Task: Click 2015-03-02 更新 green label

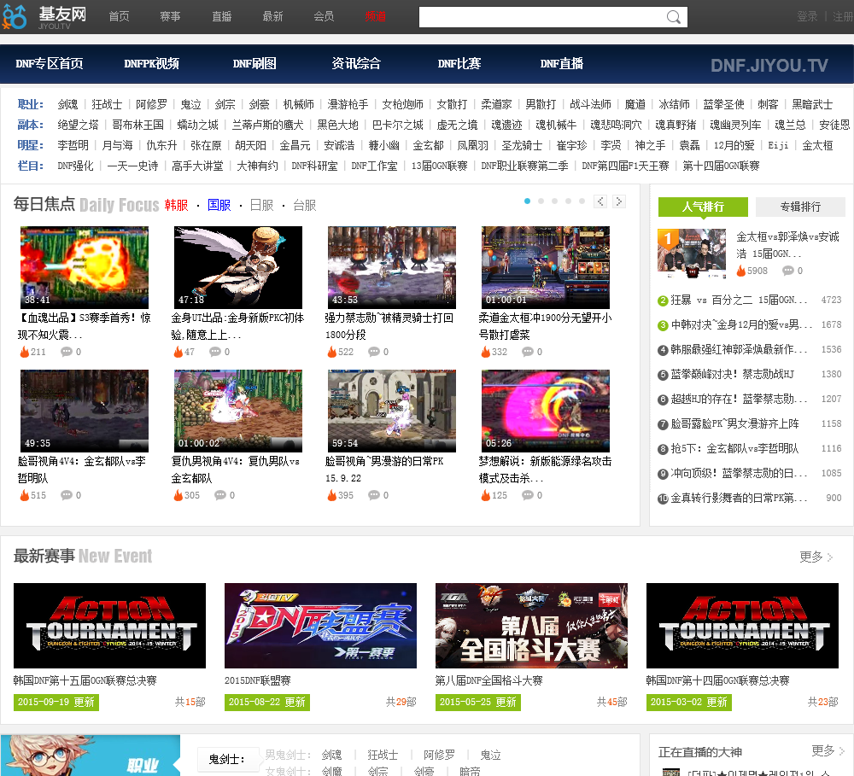Action: [x=689, y=702]
